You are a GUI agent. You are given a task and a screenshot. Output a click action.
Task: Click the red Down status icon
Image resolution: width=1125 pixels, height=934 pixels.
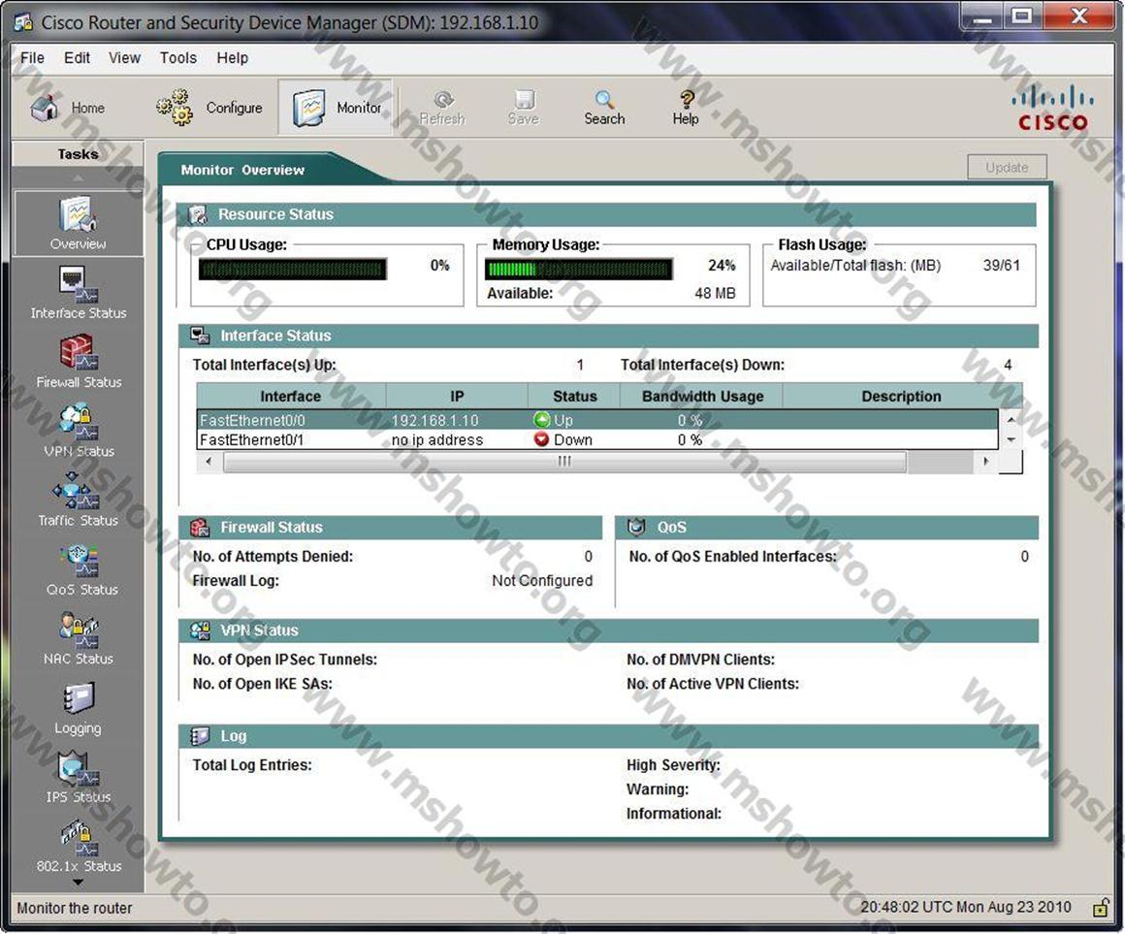(x=542, y=439)
